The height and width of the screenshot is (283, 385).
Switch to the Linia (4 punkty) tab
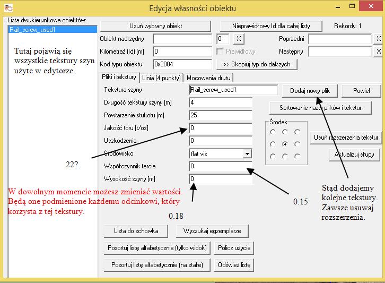[x=161, y=78]
